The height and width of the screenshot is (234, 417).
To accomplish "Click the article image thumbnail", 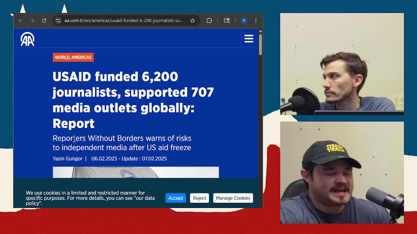I will click(136, 172).
